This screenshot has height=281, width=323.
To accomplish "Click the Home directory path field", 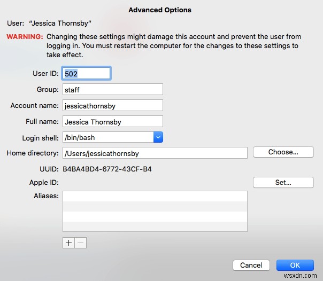I will (x=155, y=153).
